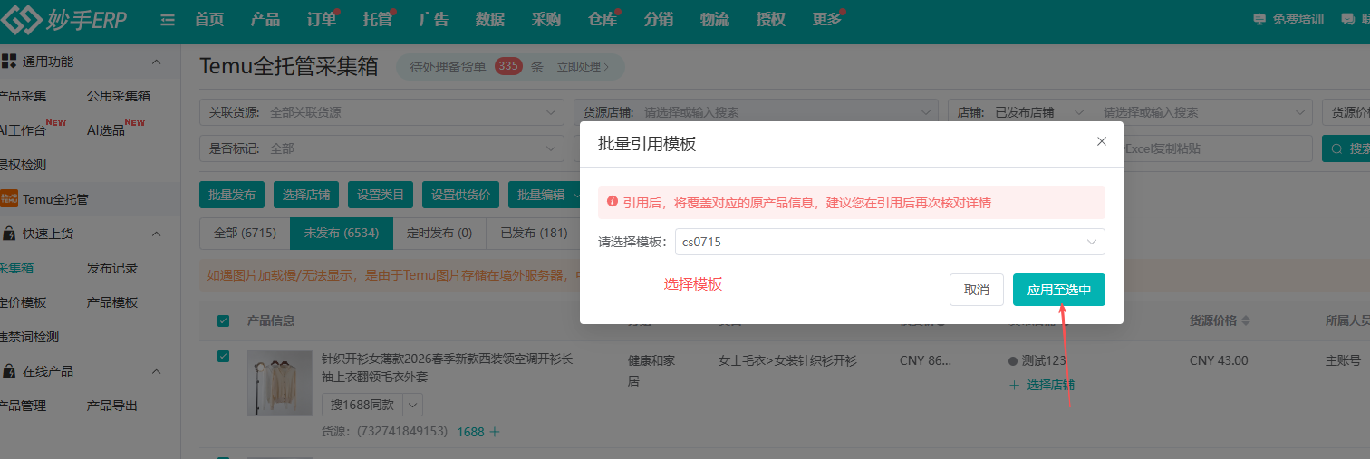
Task: Open 数据 in top navigation
Action: click(x=490, y=20)
